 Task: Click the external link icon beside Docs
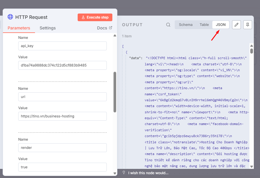[111, 28]
